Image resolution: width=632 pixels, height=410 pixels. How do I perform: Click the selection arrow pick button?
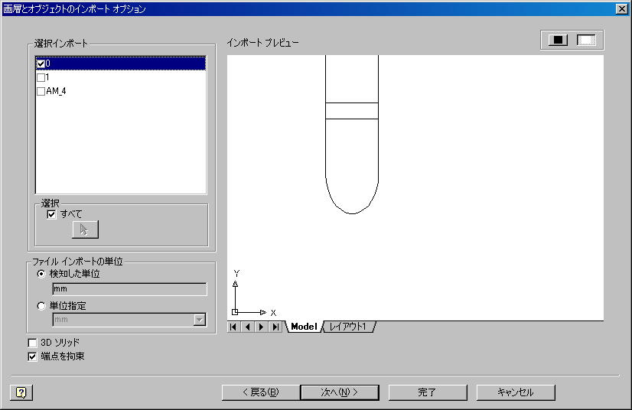(x=85, y=229)
